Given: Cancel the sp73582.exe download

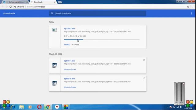Looking at the screenshot, I should point(76,45).
